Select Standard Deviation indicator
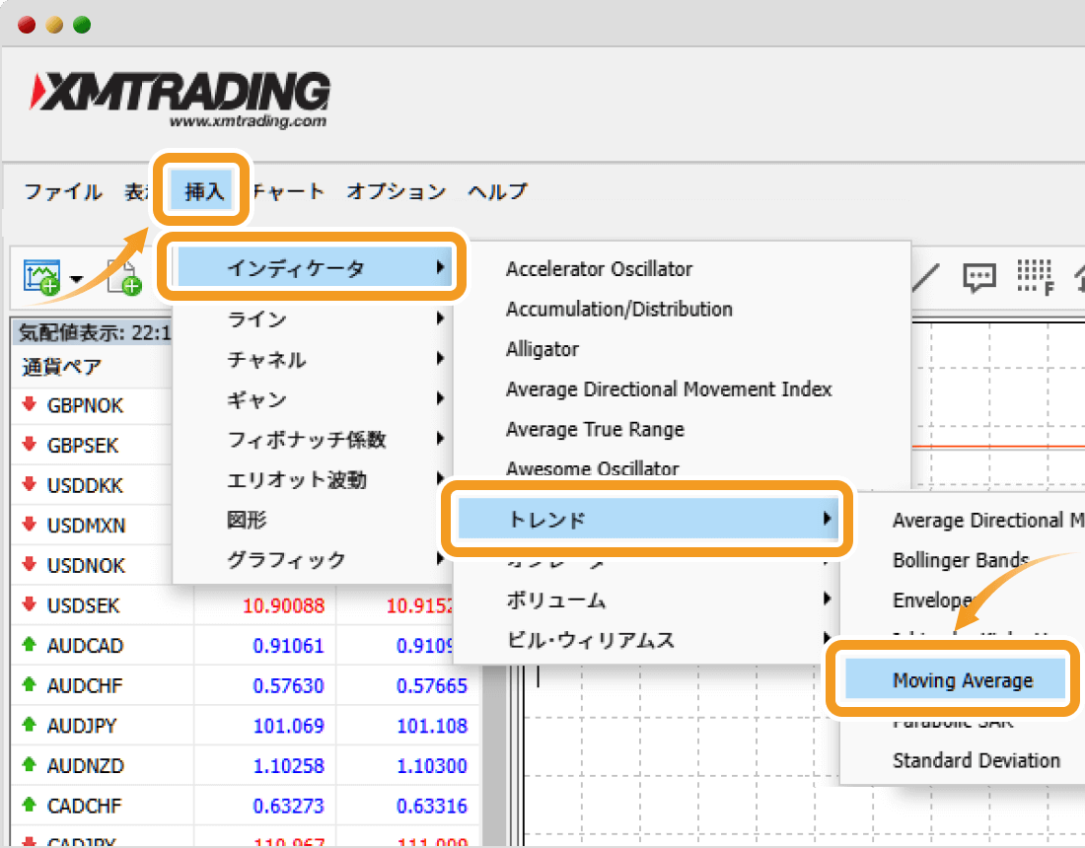The height and width of the screenshot is (848, 1085). [976, 760]
